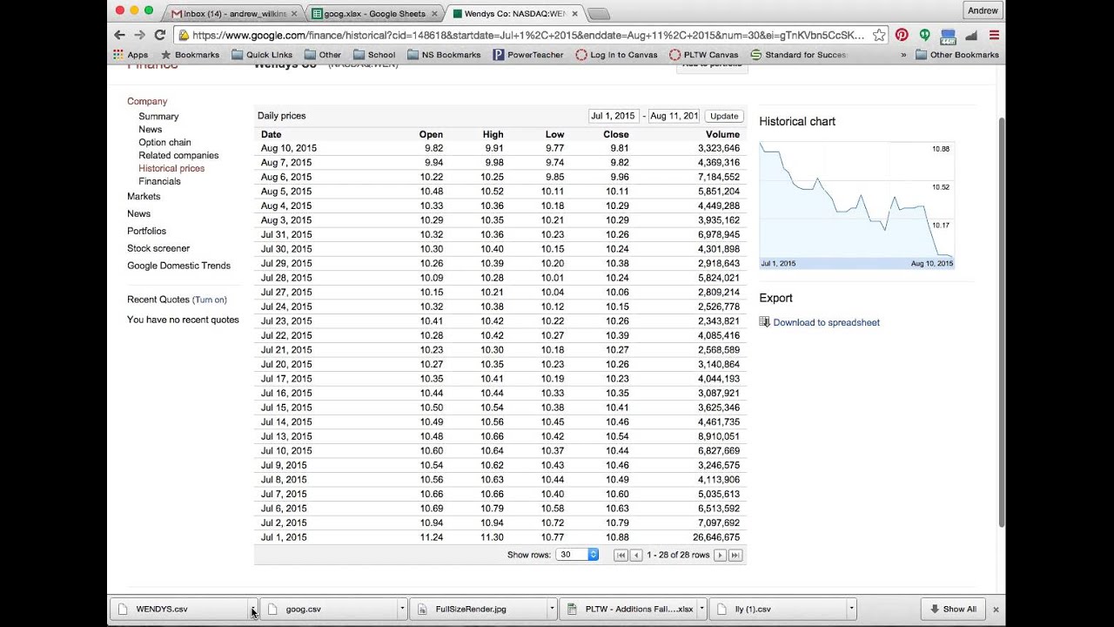Open the WENDYS.csv downloaded file
1114x627 pixels.
click(178, 609)
